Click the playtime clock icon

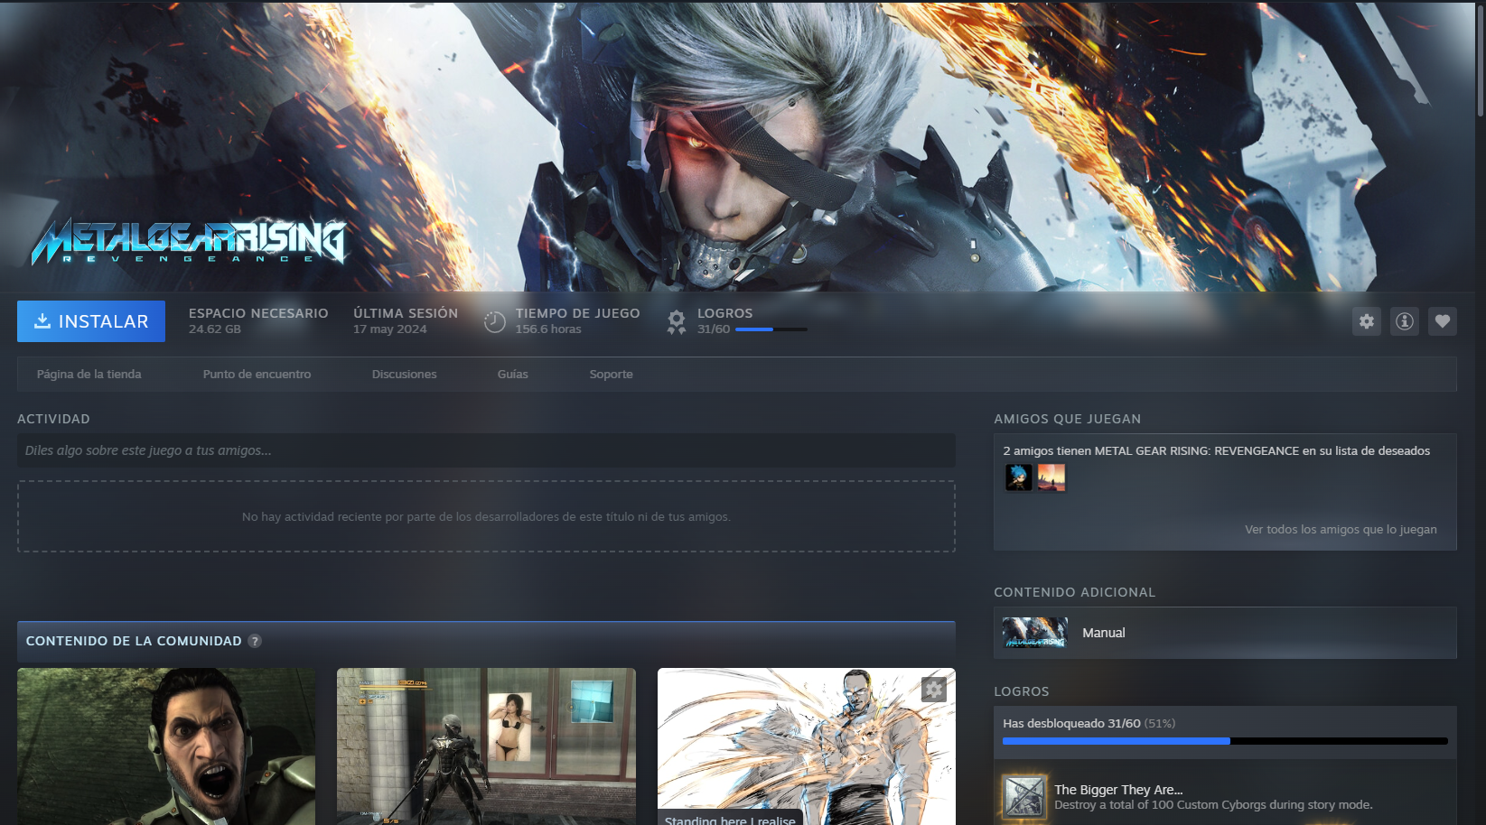coord(494,321)
